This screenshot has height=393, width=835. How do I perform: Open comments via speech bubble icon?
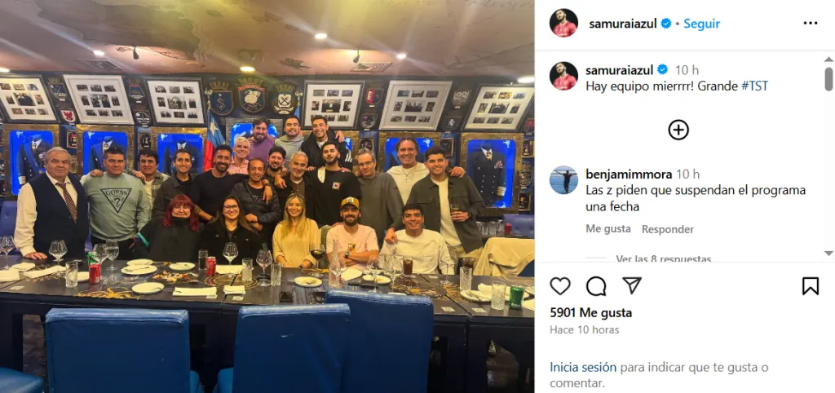pos(596,286)
